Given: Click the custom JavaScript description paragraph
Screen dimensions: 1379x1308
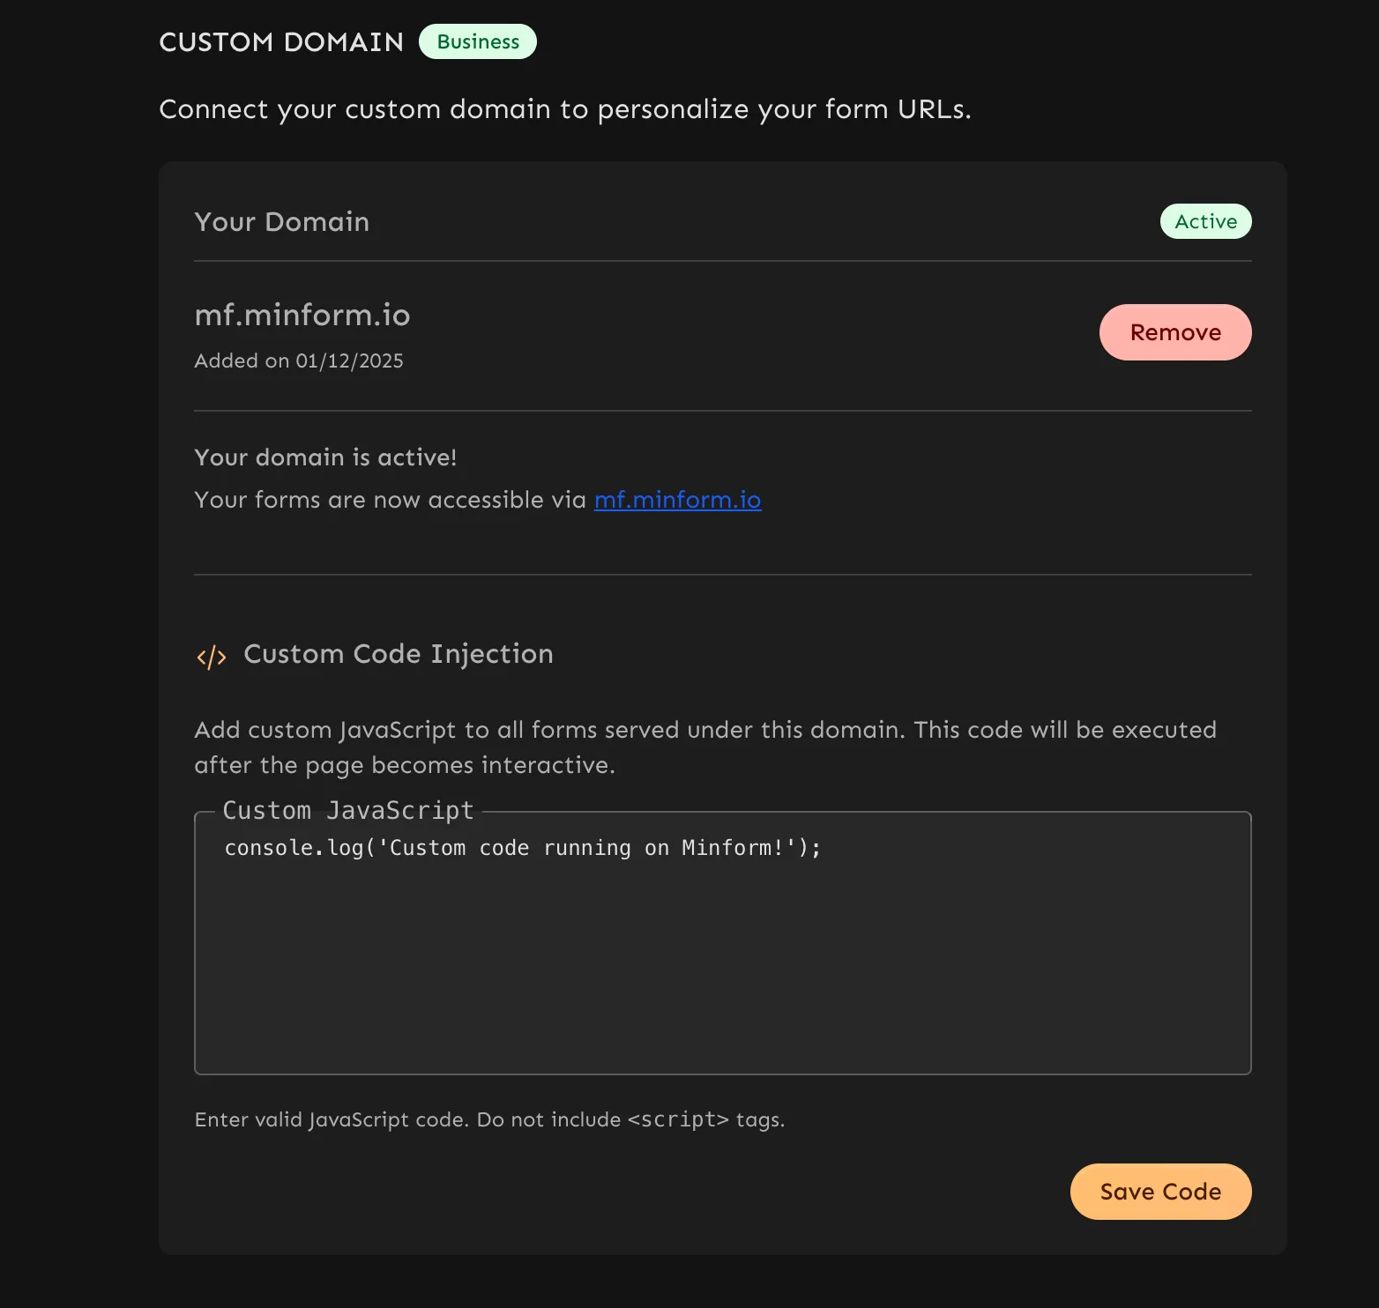Looking at the screenshot, I should (704, 747).
